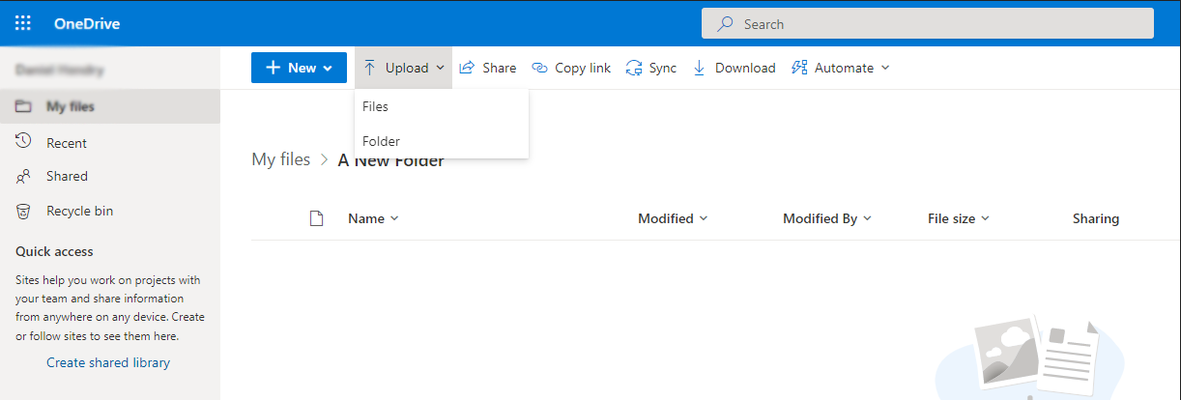Image resolution: width=1181 pixels, height=400 pixels.
Task: Click the Sync arrows icon
Action: pyautogui.click(x=634, y=68)
